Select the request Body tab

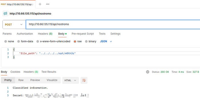coord(62,34)
